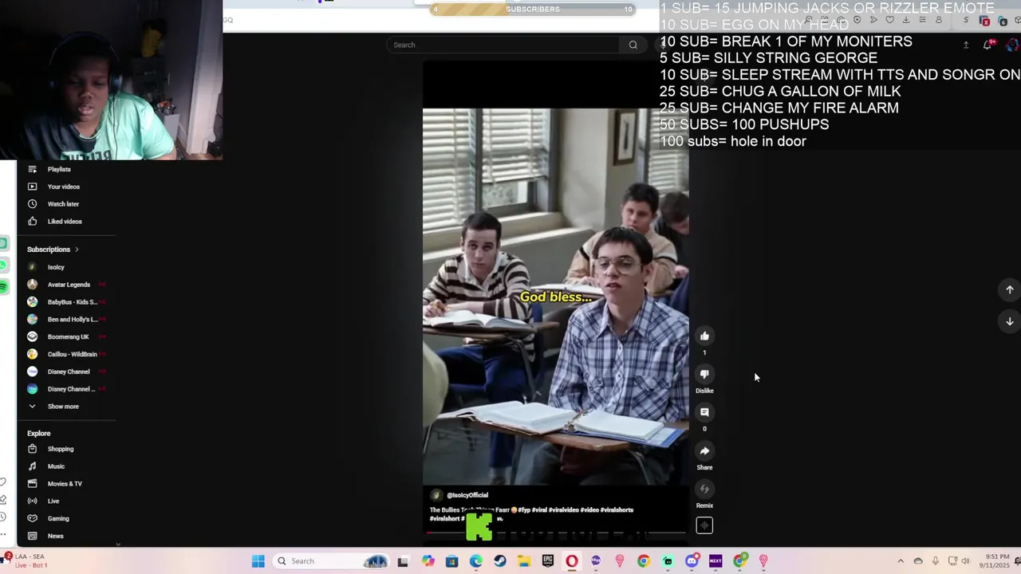Screen dimensions: 1021x574
Task: Open WhatsApp in the Opera sidebar
Action: point(3,265)
